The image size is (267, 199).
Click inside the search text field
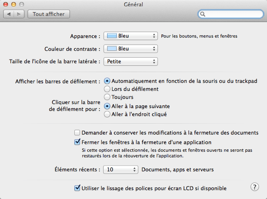(234, 14)
